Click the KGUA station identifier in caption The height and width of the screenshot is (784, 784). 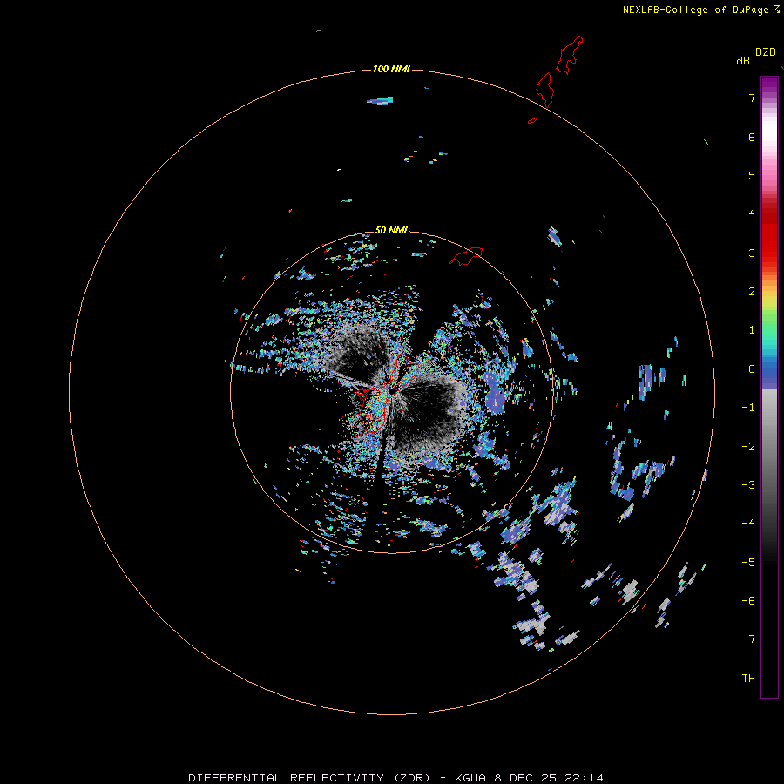(471, 778)
